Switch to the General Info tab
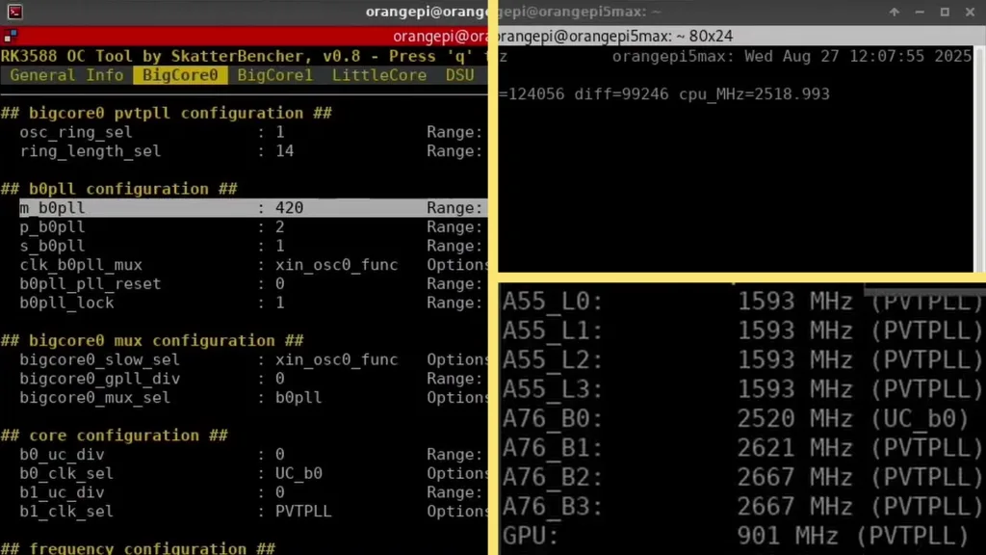This screenshot has height=555, width=986. 66,75
